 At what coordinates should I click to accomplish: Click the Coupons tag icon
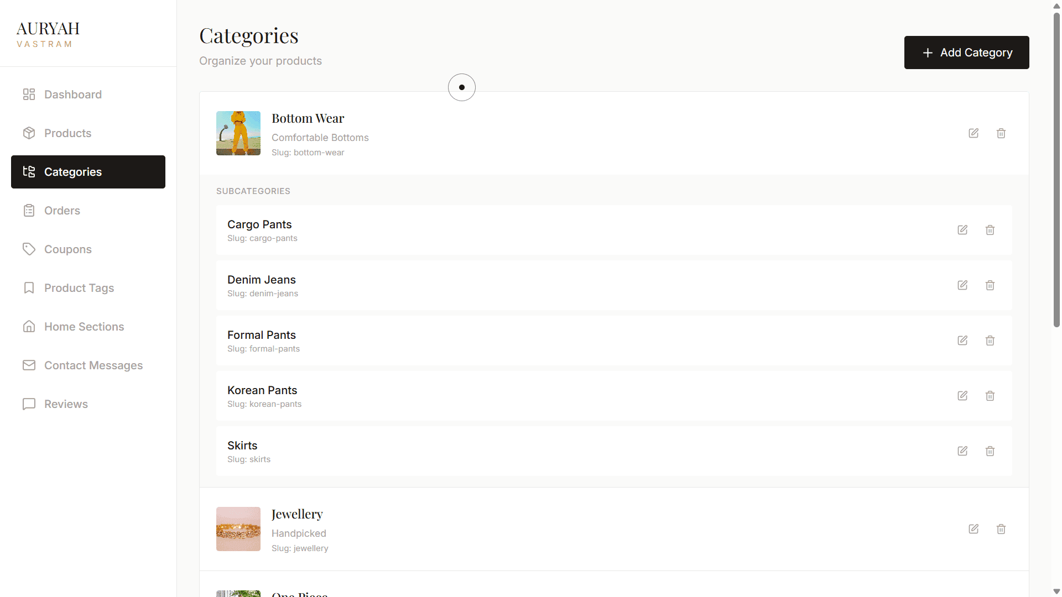[x=29, y=249]
